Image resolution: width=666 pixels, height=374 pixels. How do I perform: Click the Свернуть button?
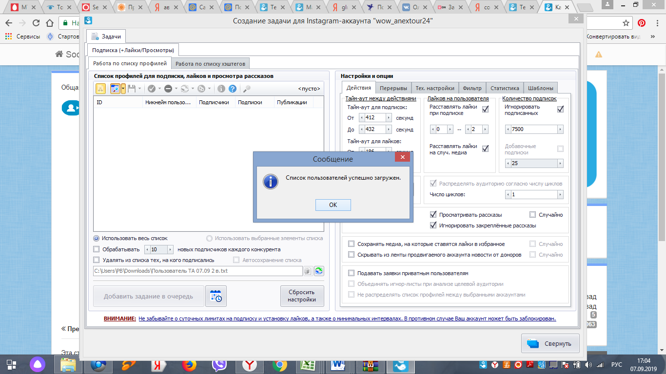click(550, 343)
